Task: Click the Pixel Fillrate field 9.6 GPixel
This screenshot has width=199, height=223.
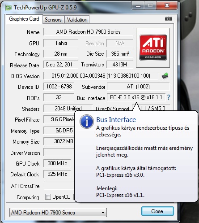Action: (x=59, y=119)
